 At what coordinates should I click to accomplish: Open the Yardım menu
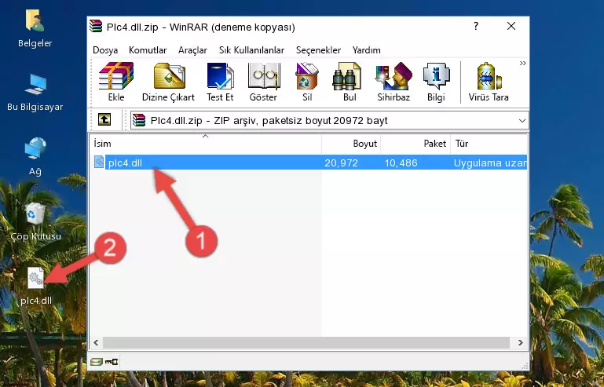[x=366, y=50]
